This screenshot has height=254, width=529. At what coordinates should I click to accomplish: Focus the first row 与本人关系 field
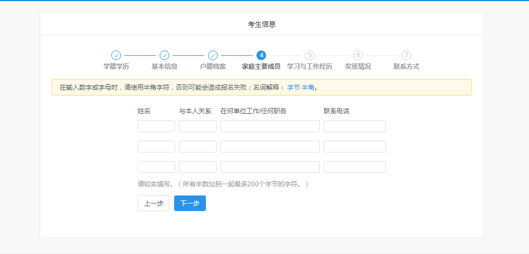(x=198, y=126)
